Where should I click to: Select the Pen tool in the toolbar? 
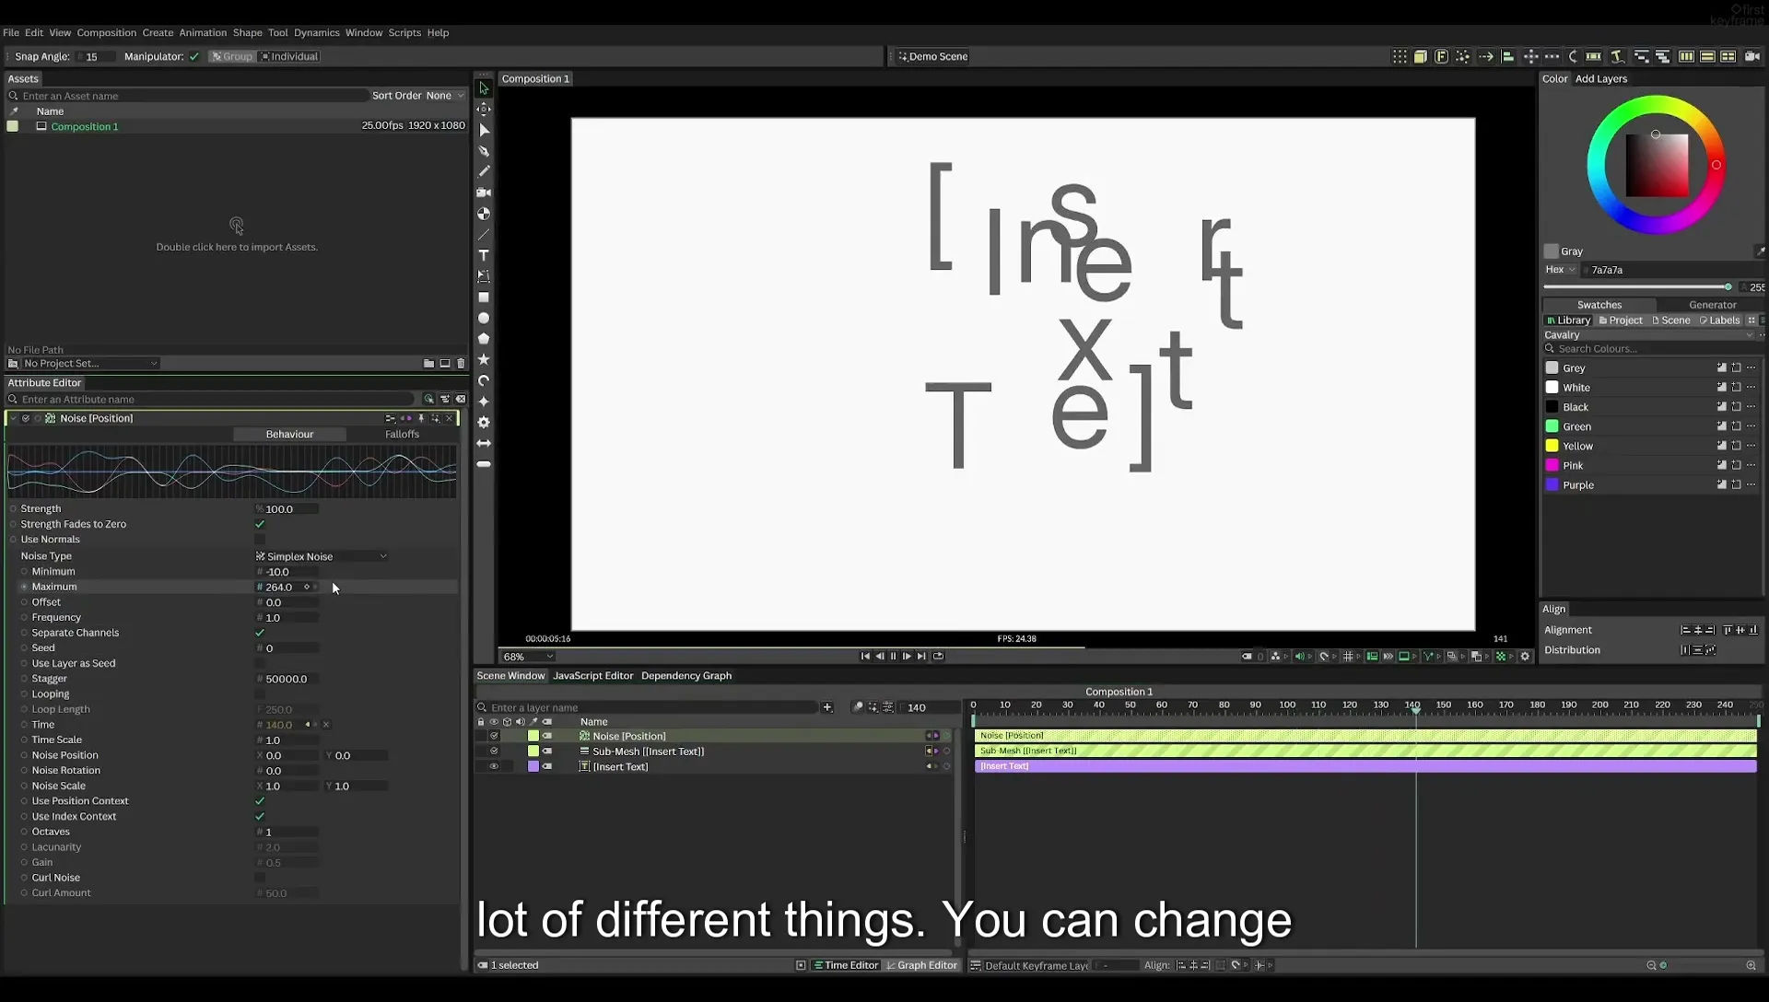(484, 151)
